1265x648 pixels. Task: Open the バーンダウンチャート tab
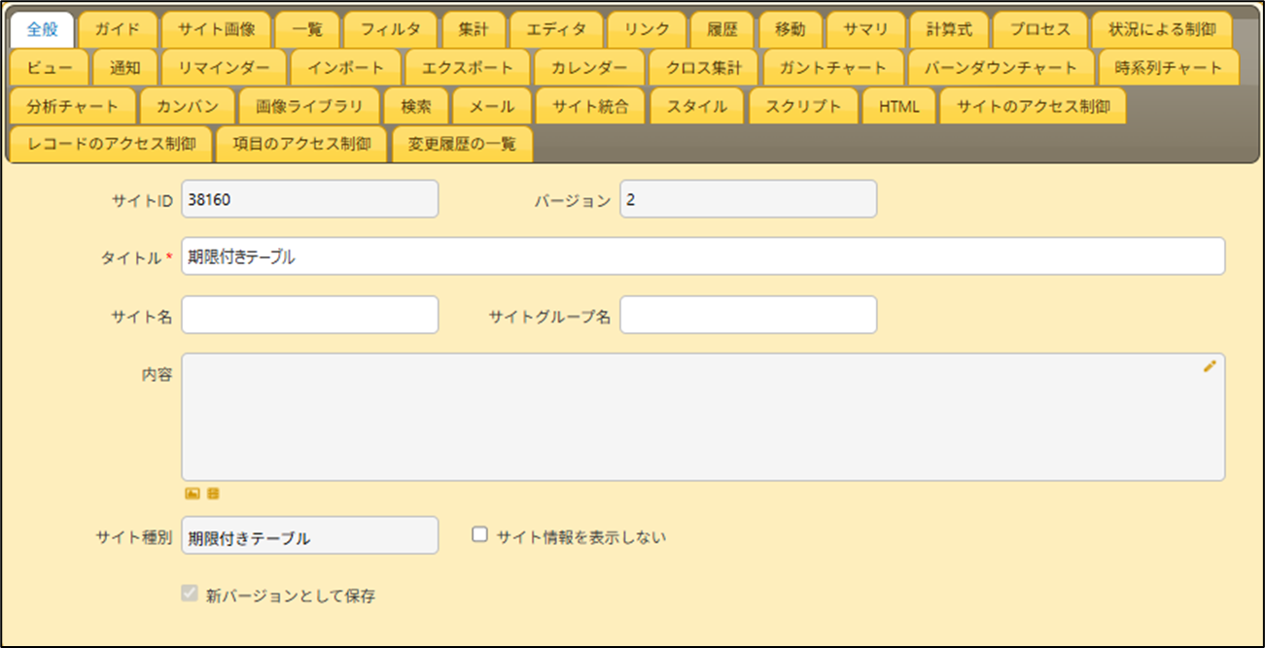pos(1000,68)
